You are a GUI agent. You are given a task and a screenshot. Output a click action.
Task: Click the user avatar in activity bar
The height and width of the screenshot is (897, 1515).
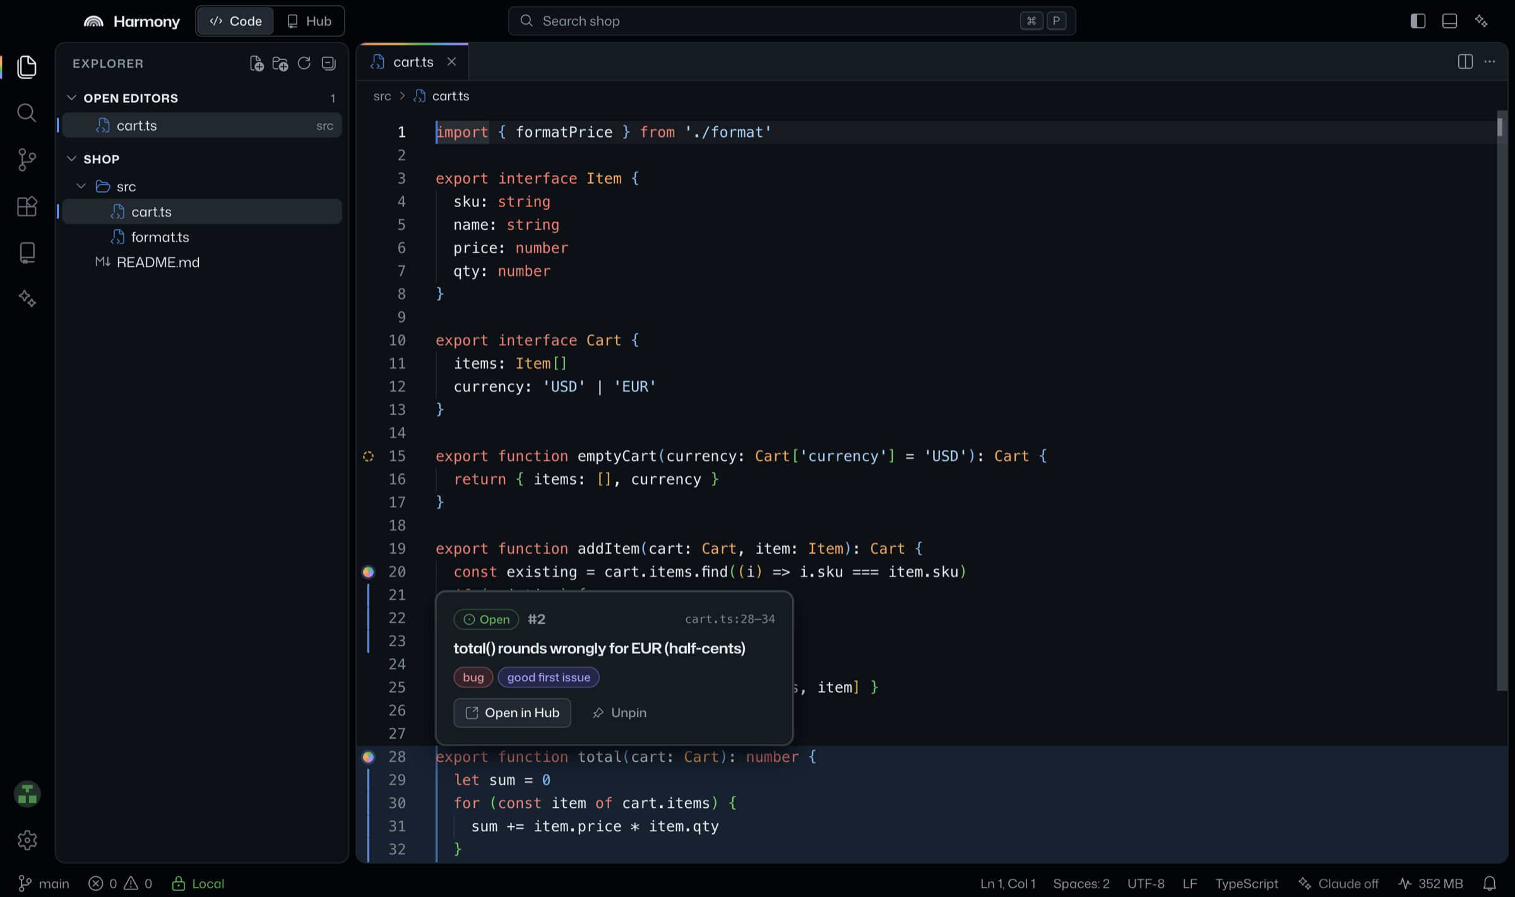[27, 794]
